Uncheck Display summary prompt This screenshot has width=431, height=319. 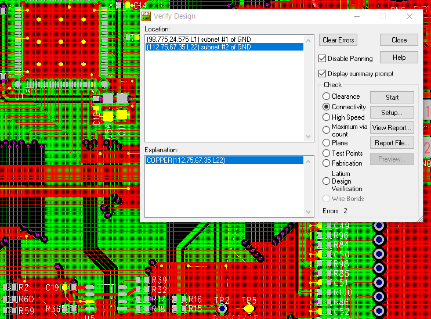(x=323, y=74)
